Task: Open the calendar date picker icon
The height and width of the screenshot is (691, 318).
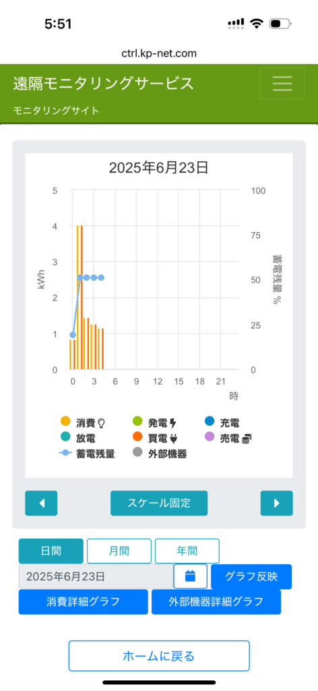Action: [190, 576]
